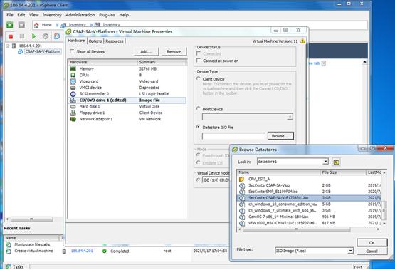Click the green back navigation icon

(10, 25)
